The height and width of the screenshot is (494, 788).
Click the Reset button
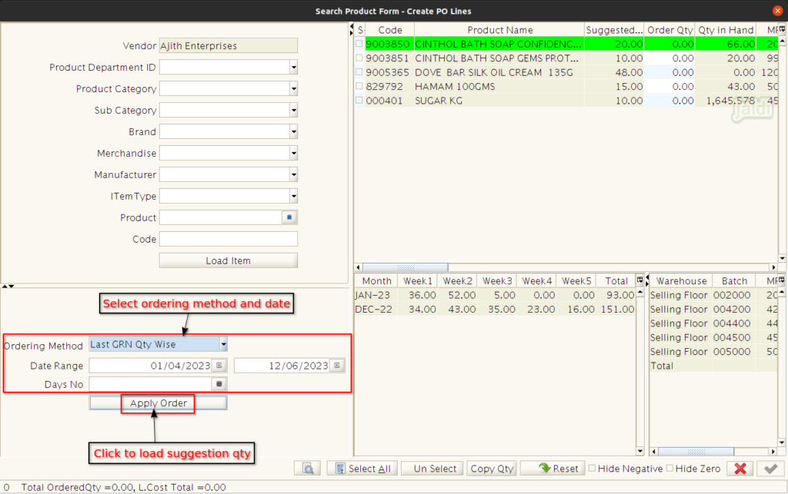pyautogui.click(x=553, y=469)
